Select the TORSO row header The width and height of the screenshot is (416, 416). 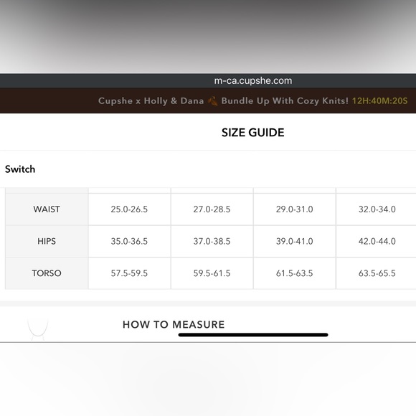tap(47, 273)
